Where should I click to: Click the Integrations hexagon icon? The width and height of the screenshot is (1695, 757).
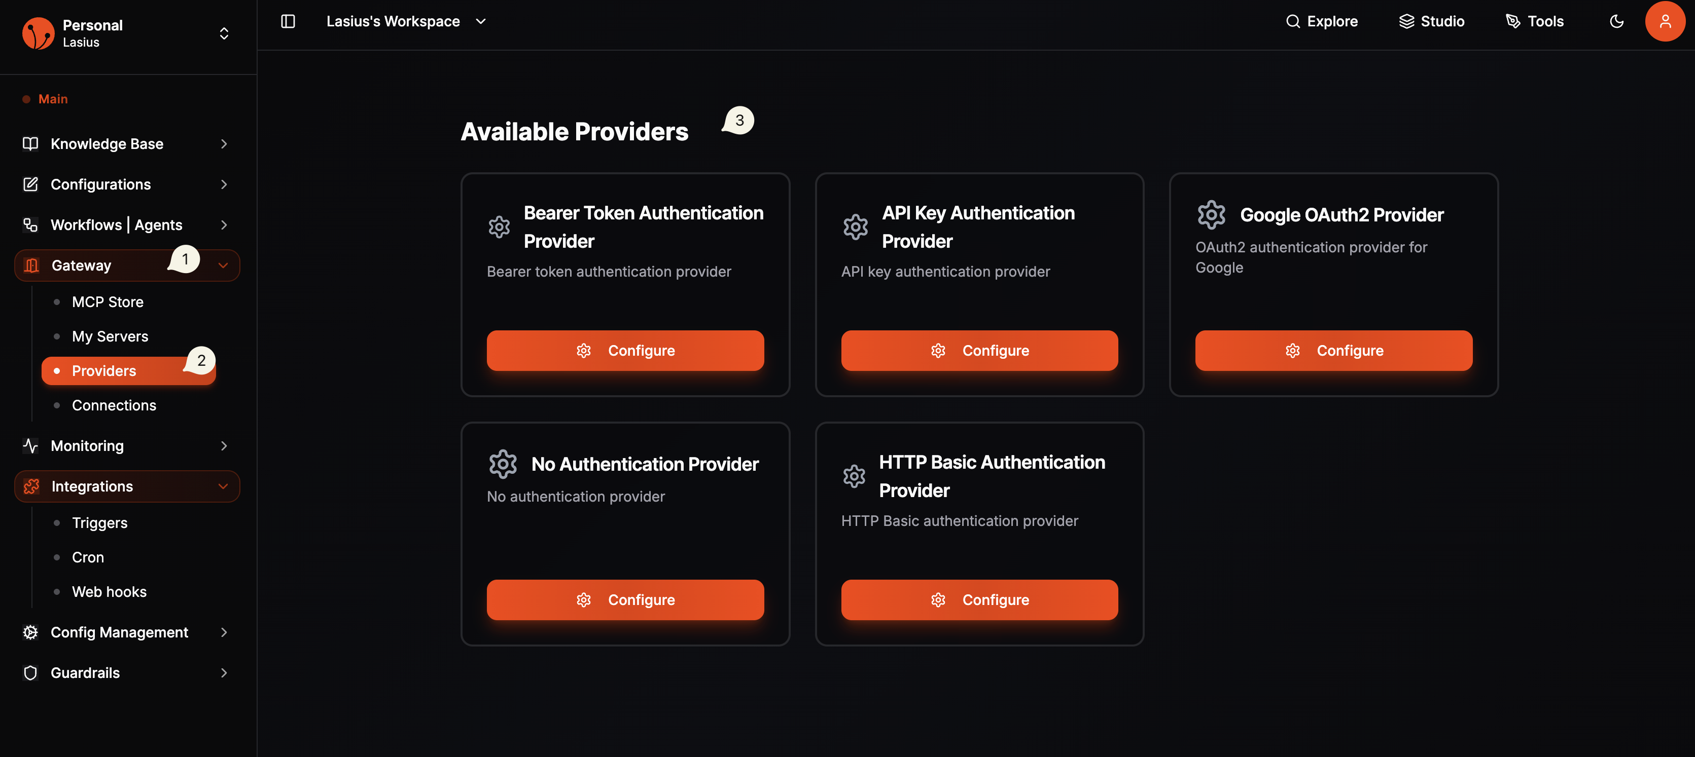pos(31,486)
